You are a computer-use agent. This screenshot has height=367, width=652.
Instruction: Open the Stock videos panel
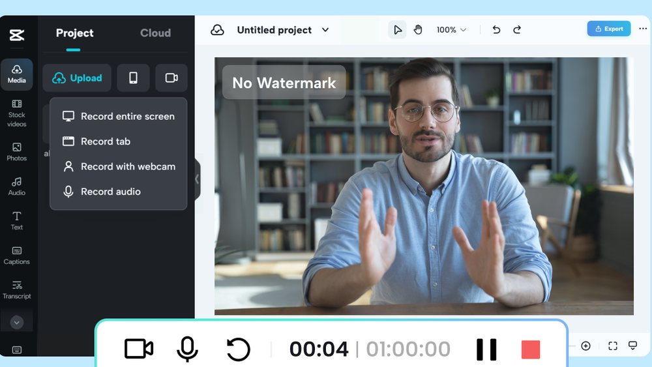[x=17, y=113]
